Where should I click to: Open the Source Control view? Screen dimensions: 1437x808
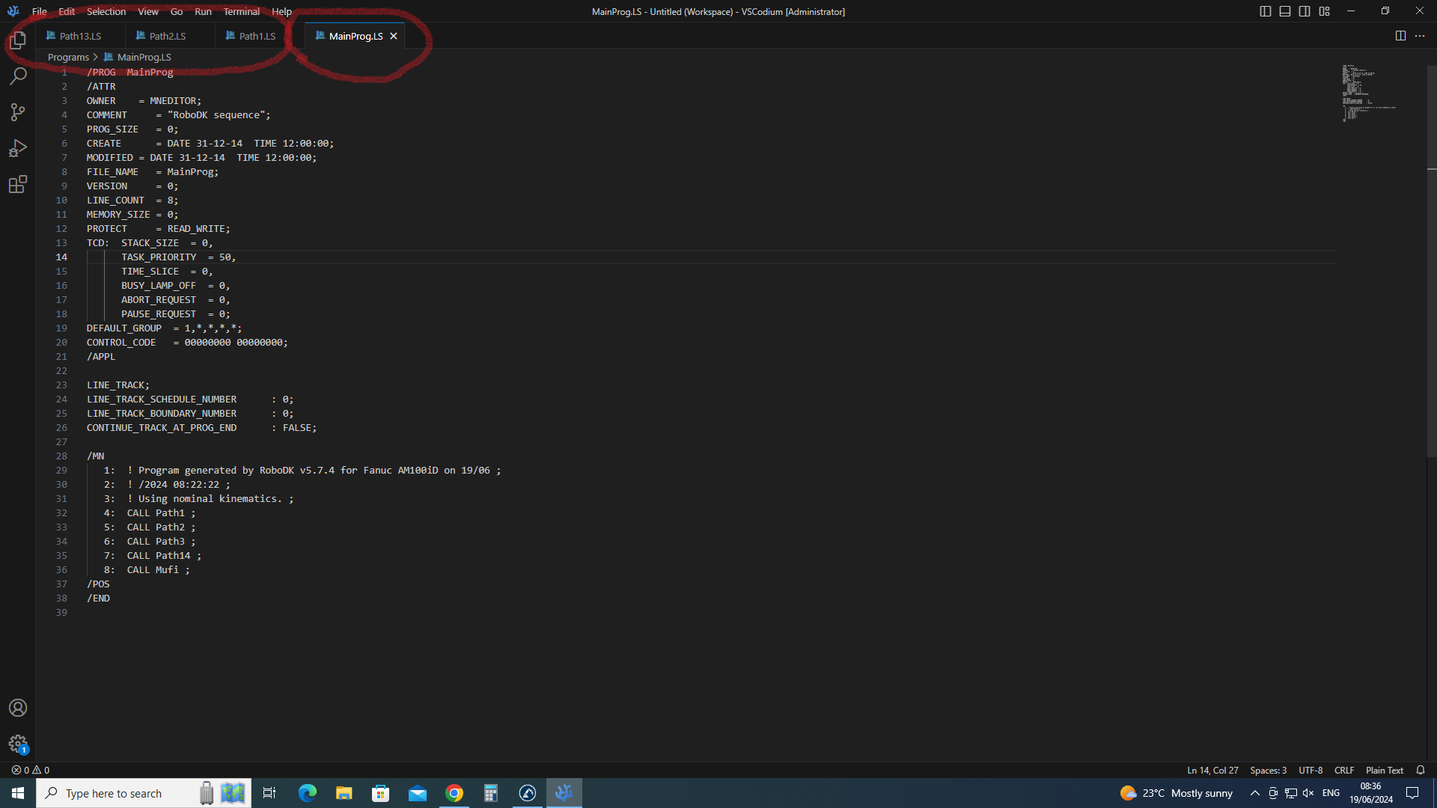(x=18, y=112)
